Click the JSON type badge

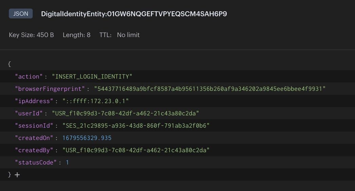tap(21, 14)
